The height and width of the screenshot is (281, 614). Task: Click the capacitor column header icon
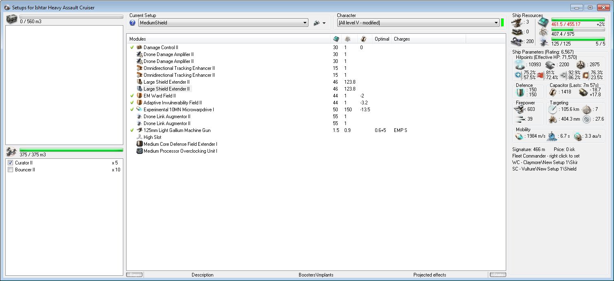364,39
